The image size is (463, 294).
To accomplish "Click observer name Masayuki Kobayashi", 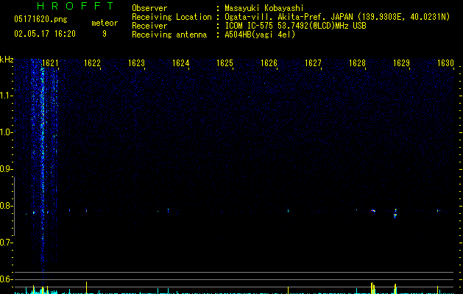I will pyautogui.click(x=264, y=8).
